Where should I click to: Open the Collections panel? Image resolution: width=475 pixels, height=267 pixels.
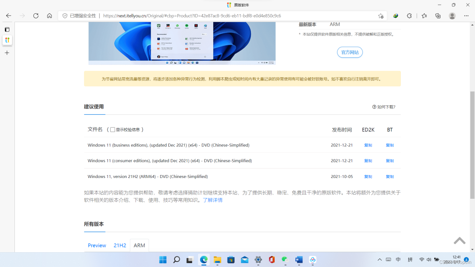(x=438, y=16)
